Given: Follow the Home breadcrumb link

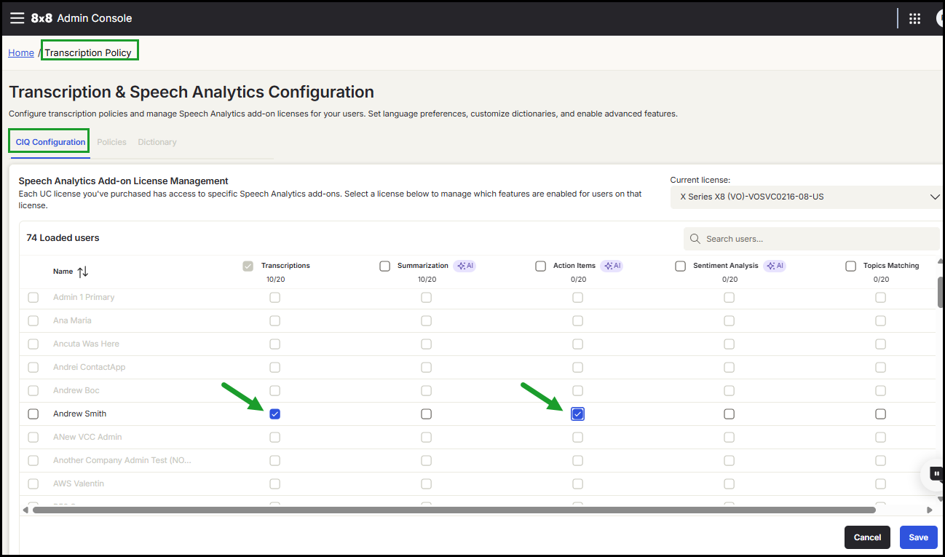Looking at the screenshot, I should tap(21, 52).
